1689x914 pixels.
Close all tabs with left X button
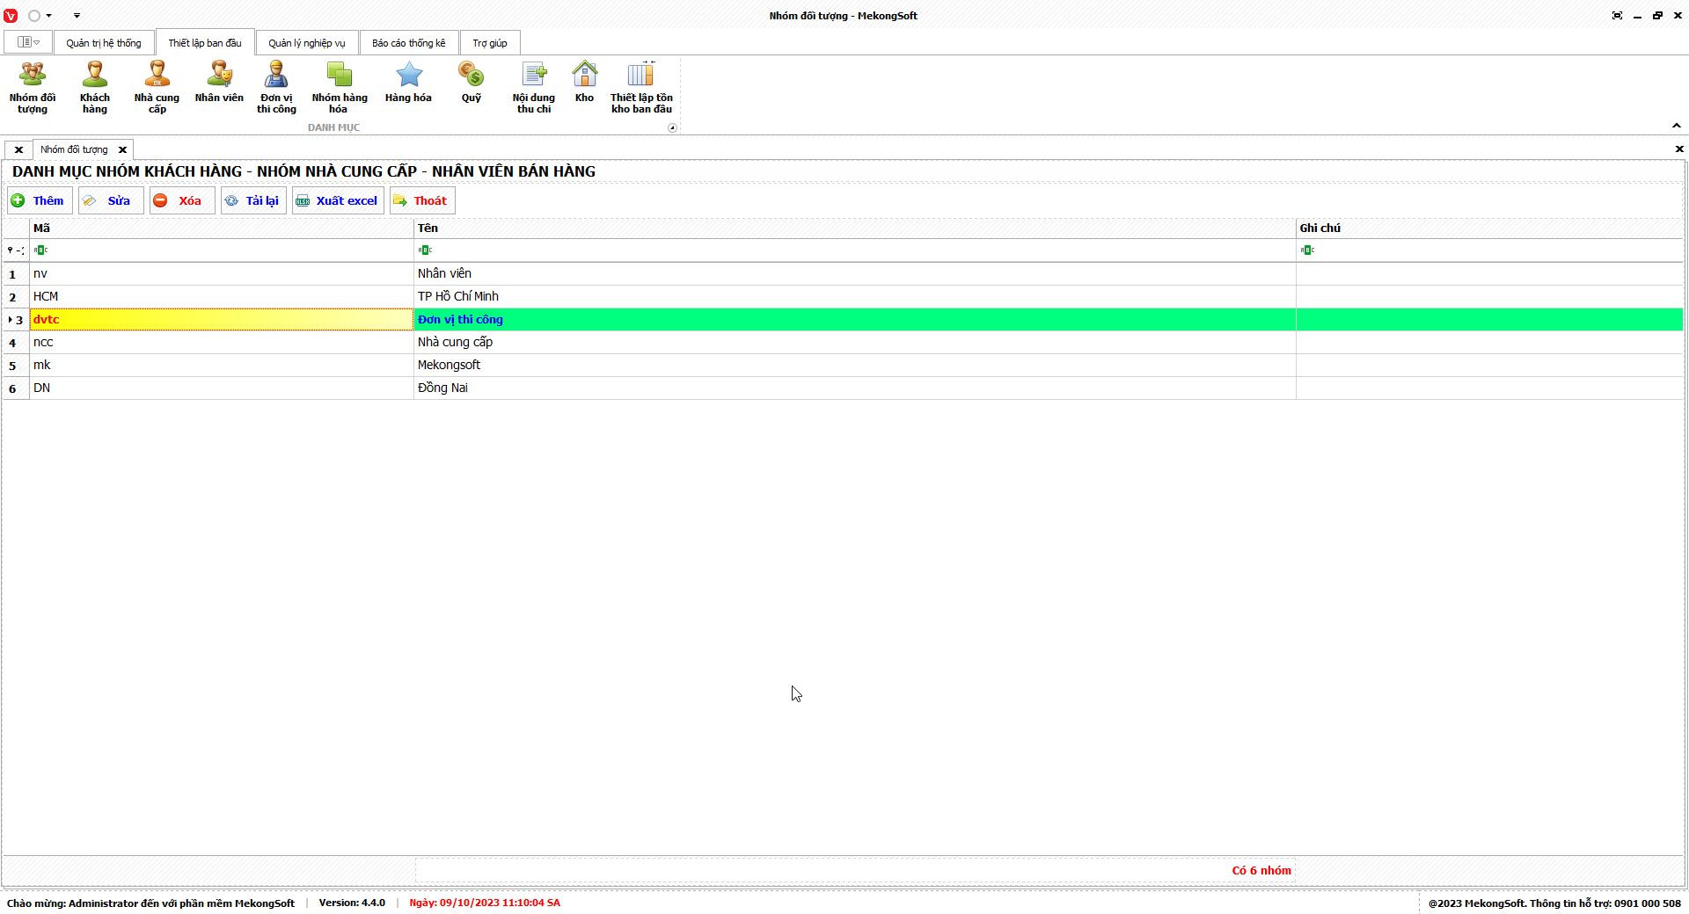[x=18, y=149]
